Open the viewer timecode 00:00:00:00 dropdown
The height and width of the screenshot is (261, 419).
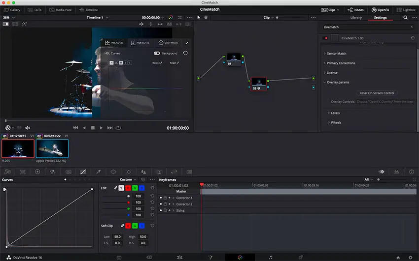click(153, 18)
